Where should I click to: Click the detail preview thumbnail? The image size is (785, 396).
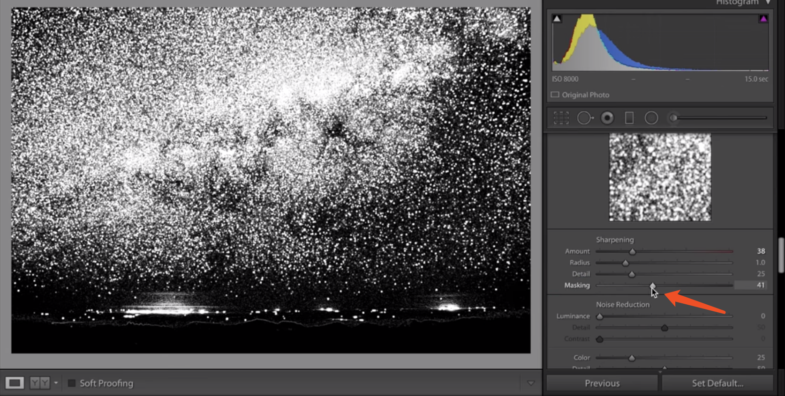[660, 177]
